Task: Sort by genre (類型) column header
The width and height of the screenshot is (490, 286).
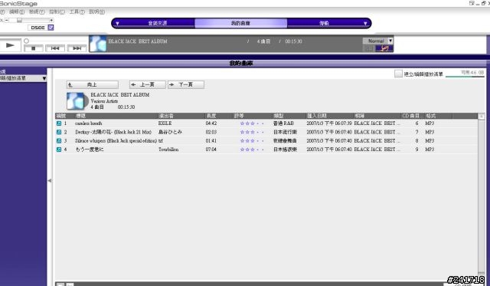Action: (289, 116)
